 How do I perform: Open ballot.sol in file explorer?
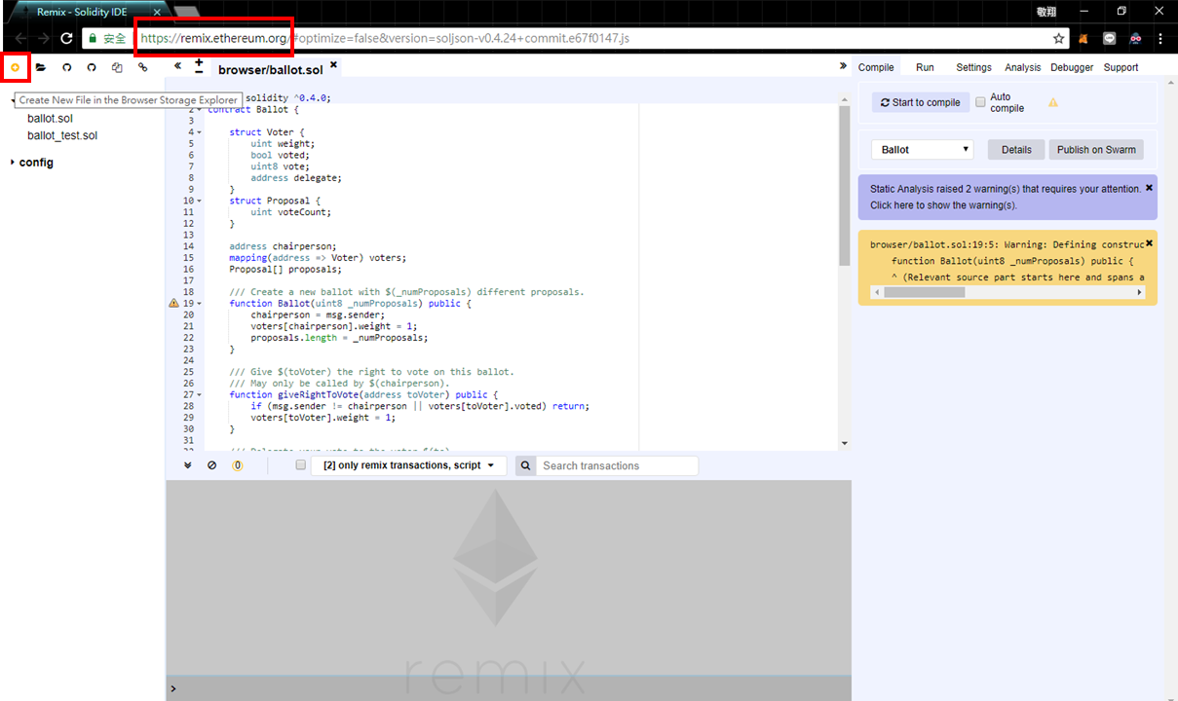(51, 119)
